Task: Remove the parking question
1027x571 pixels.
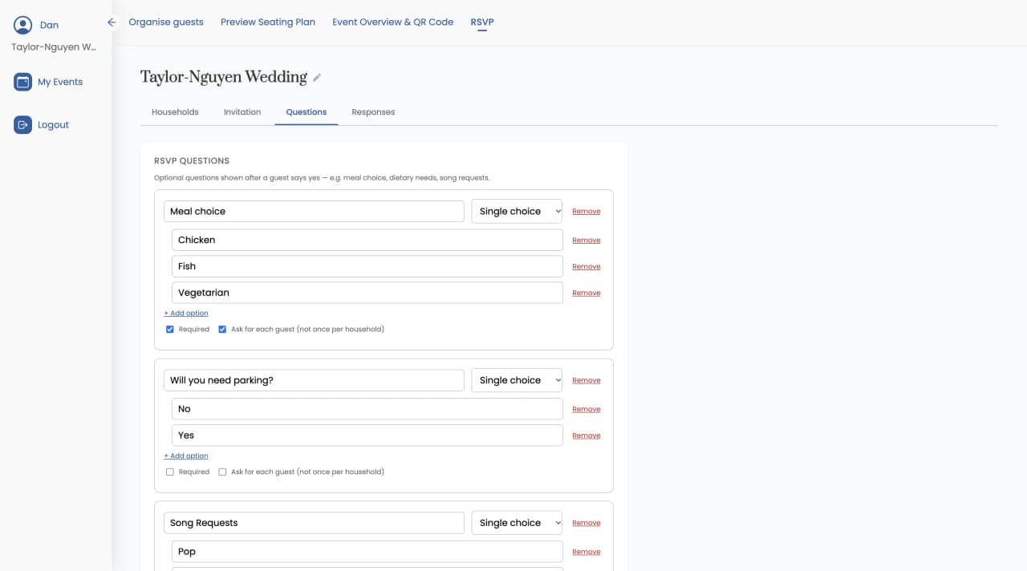Action: click(x=586, y=381)
